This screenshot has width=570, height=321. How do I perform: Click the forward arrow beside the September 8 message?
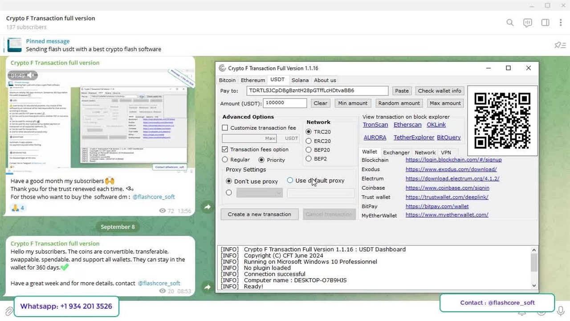click(x=208, y=287)
